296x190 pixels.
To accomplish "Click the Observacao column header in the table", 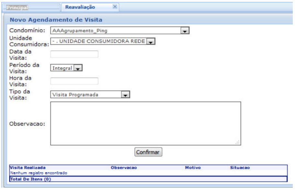I will pyautogui.click(x=124, y=168).
